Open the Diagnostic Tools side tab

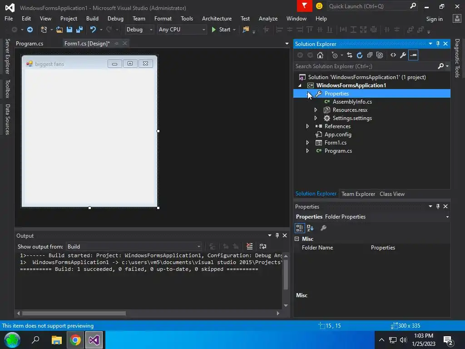[x=457, y=58]
